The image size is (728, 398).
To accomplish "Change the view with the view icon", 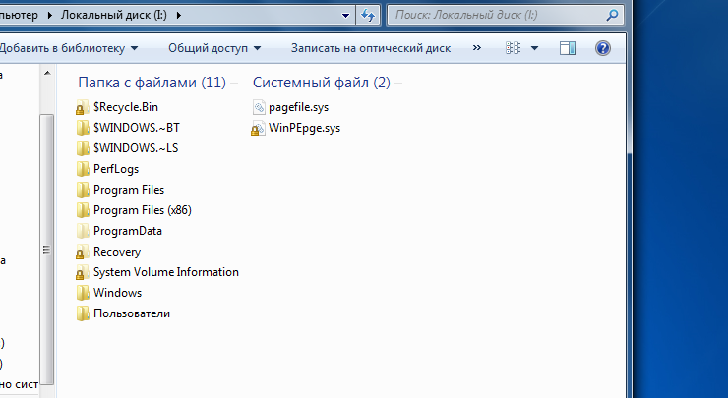I will coord(513,48).
